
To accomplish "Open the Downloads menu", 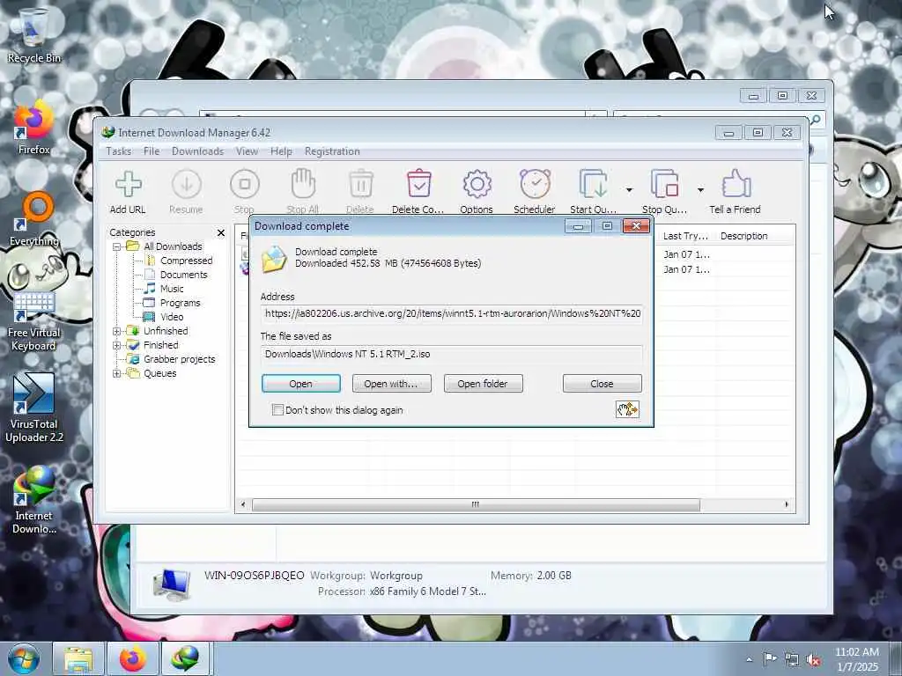I will tap(197, 151).
